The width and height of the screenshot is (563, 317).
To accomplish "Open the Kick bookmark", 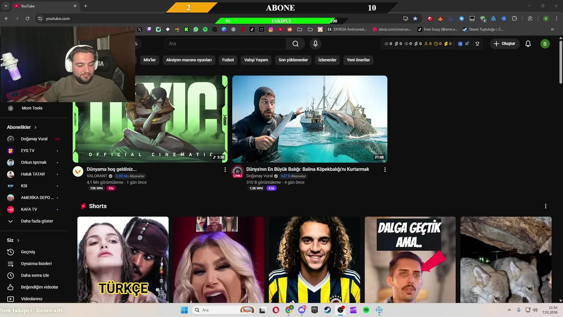I will 186,29.
